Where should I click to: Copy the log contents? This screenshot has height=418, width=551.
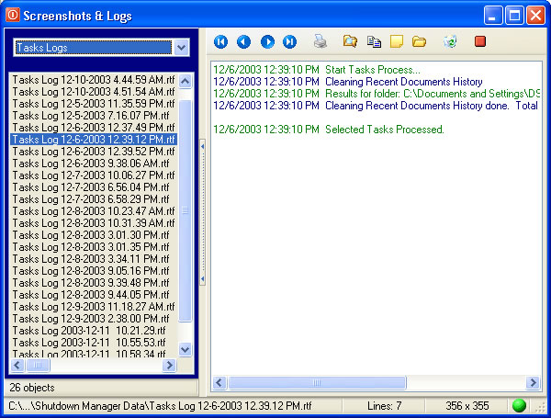click(x=373, y=41)
